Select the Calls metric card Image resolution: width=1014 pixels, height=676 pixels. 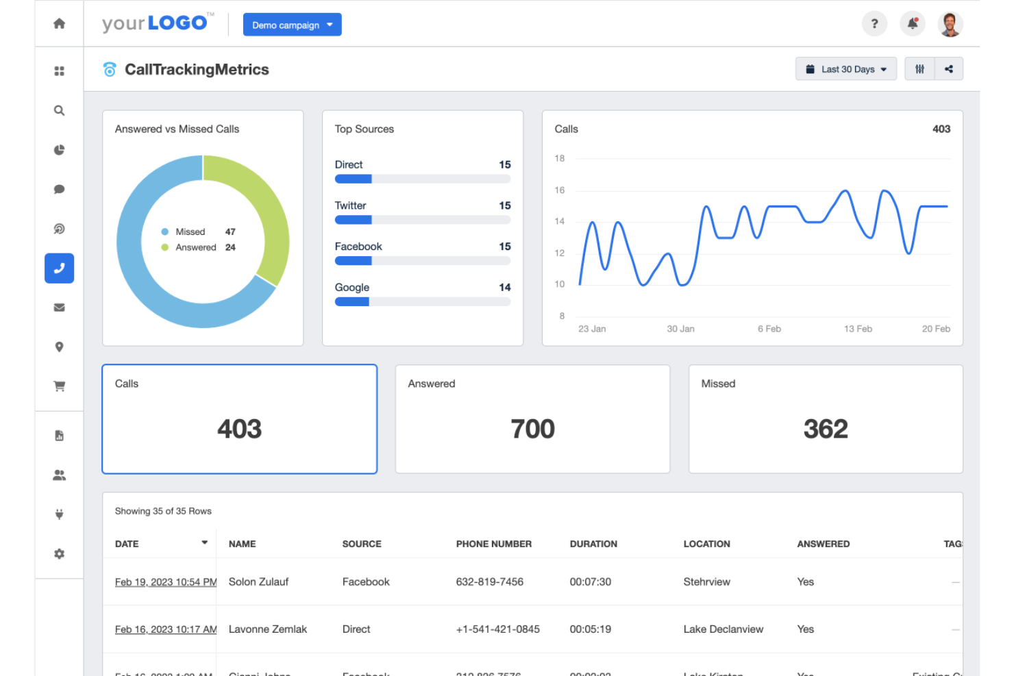tap(239, 418)
